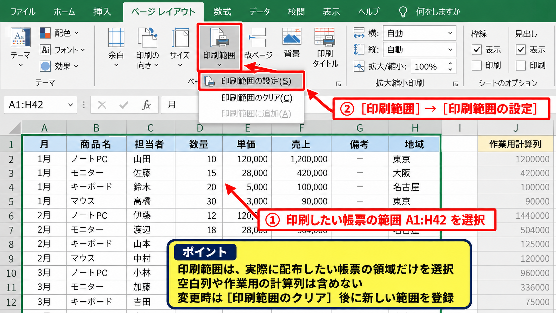
Task: Choose 印刷範囲の設定(S) from the menu
Action: tap(251, 81)
